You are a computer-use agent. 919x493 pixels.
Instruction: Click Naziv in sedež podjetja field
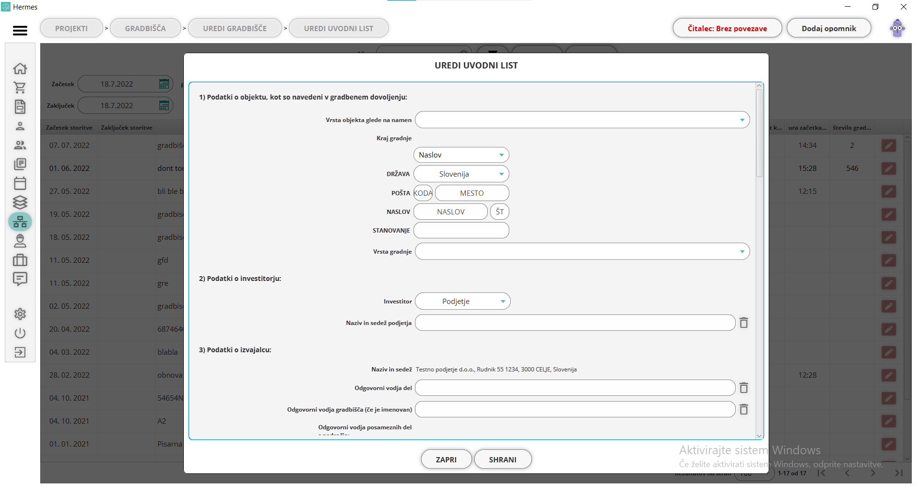[575, 323]
